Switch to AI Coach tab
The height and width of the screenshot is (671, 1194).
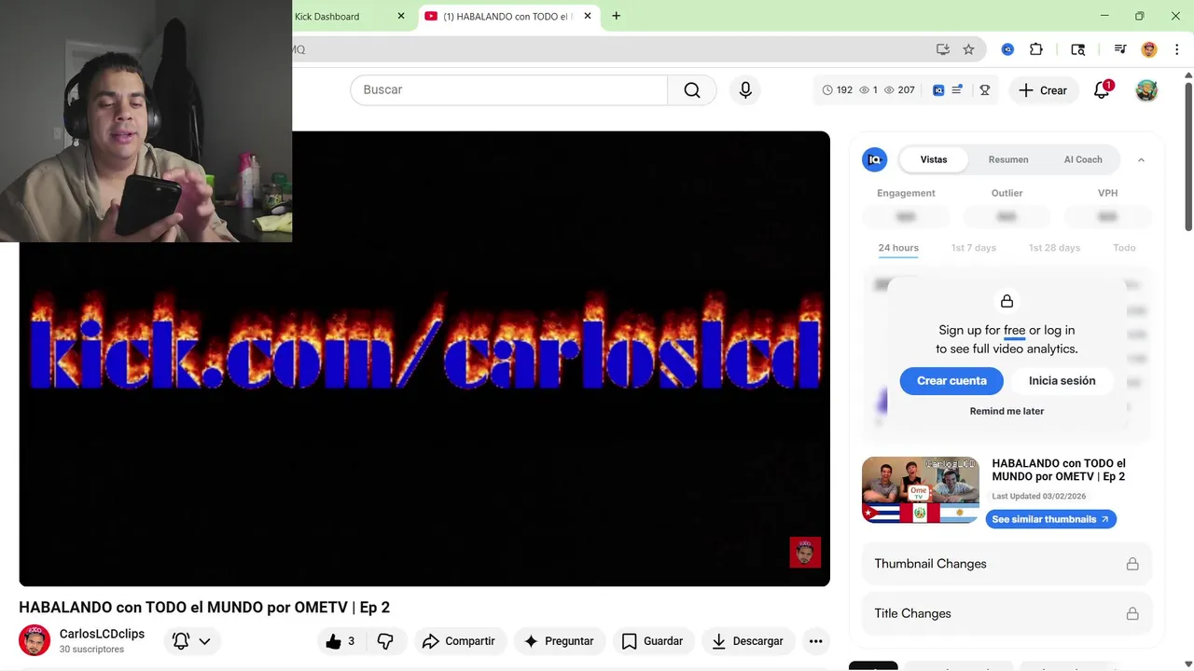[1083, 159]
